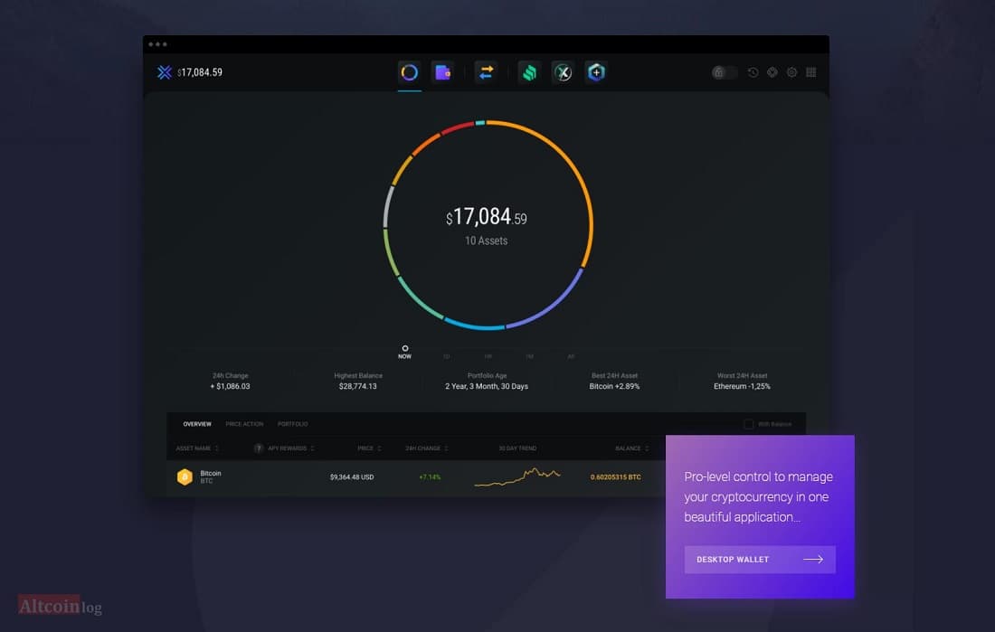Sort assets by the Asset Name column
This screenshot has width=995, height=632.
click(196, 448)
